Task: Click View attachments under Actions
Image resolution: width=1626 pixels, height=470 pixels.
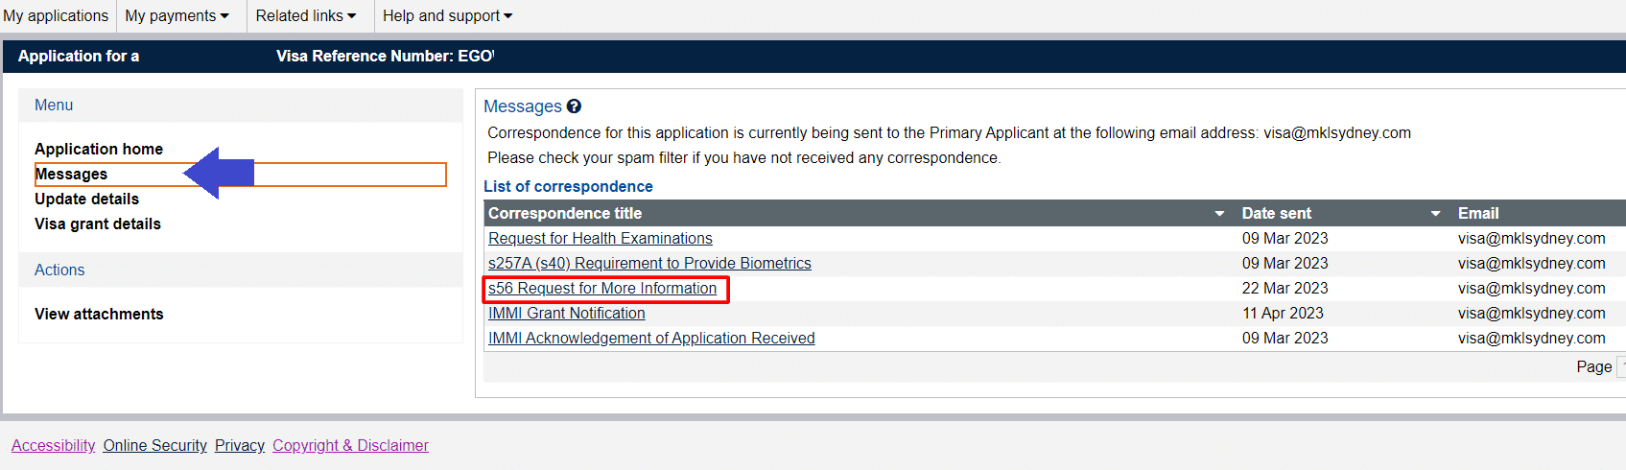Action: (99, 314)
